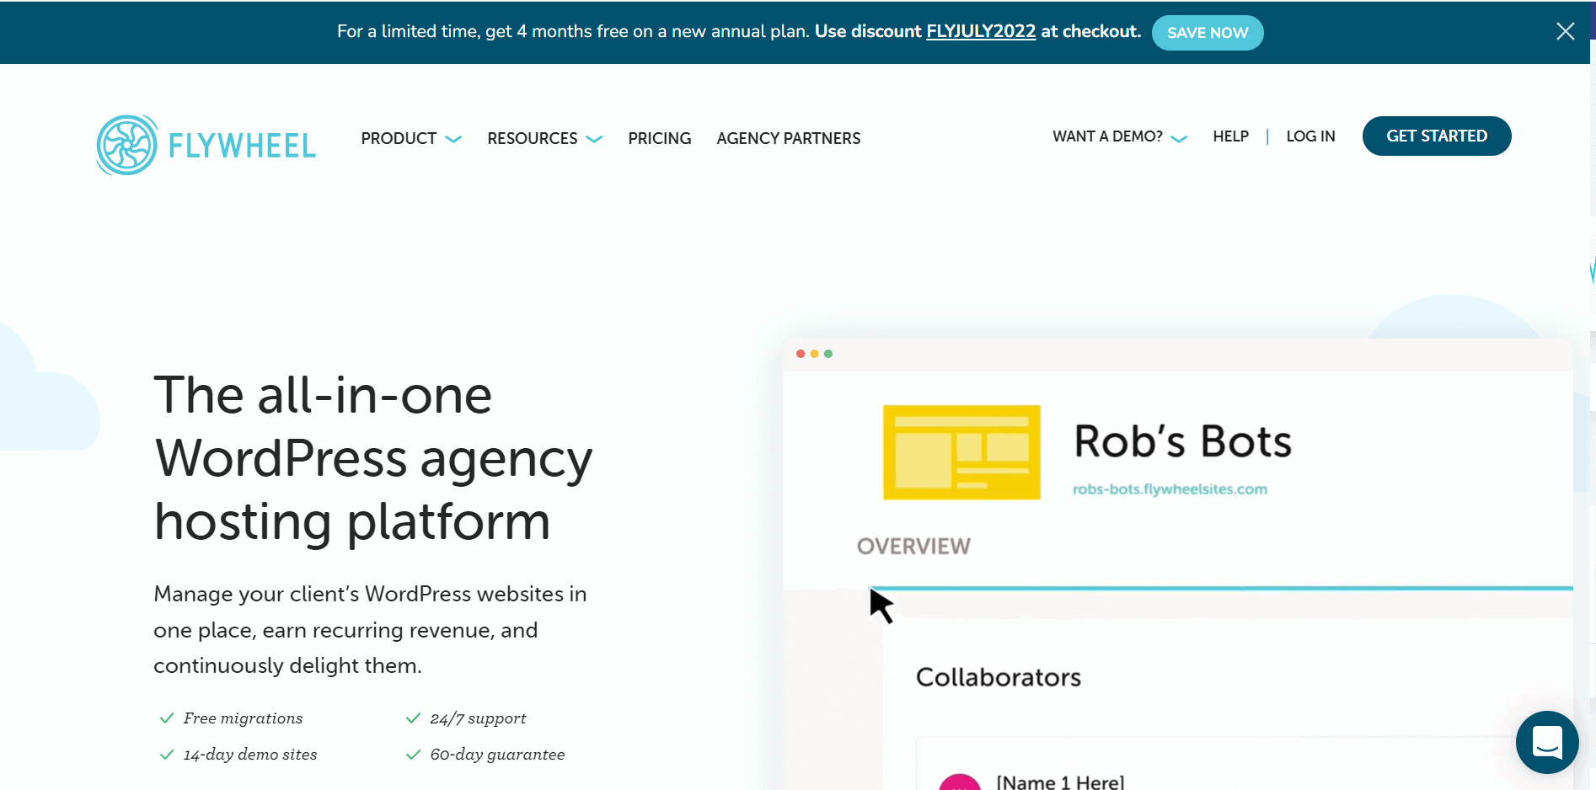Image resolution: width=1596 pixels, height=790 pixels.
Task: Click the Save Now button
Action: pos(1208,33)
